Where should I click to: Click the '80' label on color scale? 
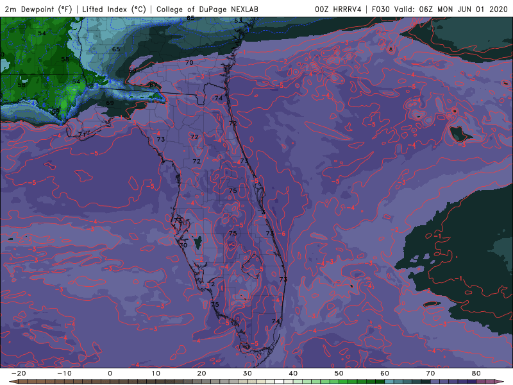(476, 373)
